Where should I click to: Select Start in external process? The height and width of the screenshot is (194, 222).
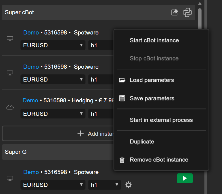161,120
